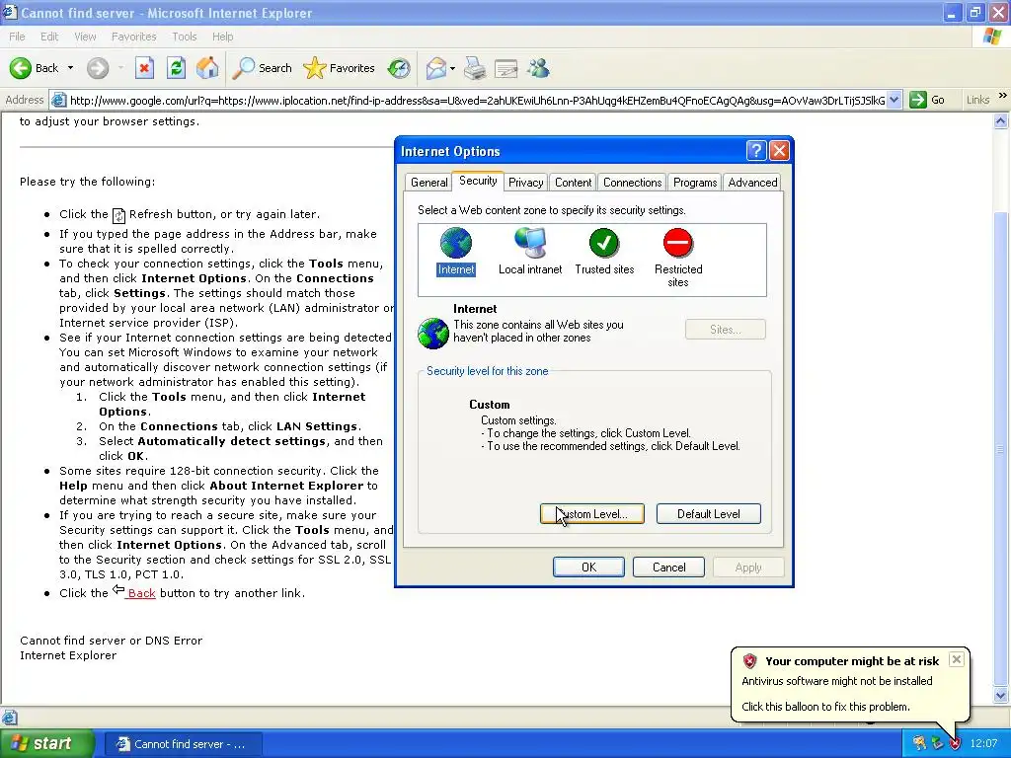This screenshot has height=758, width=1011.
Task: Click the Stop toolbar icon
Action: click(x=144, y=68)
